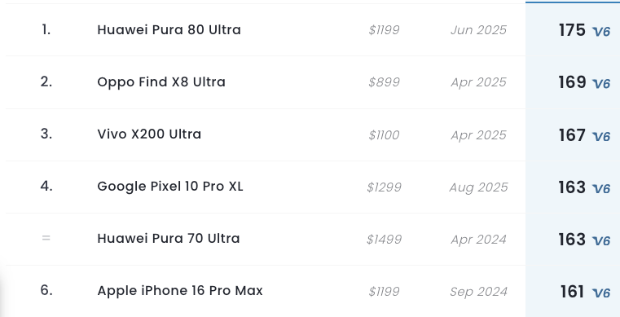Click the 175 score value
The height and width of the screenshot is (317, 620).
coord(572,30)
